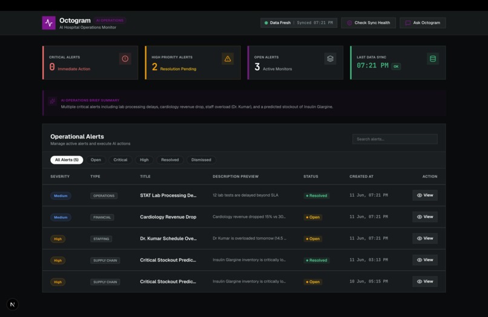Click the Medium badge on Cardiology row
Image resolution: width=488 pixels, height=317 pixels.
coord(61,217)
